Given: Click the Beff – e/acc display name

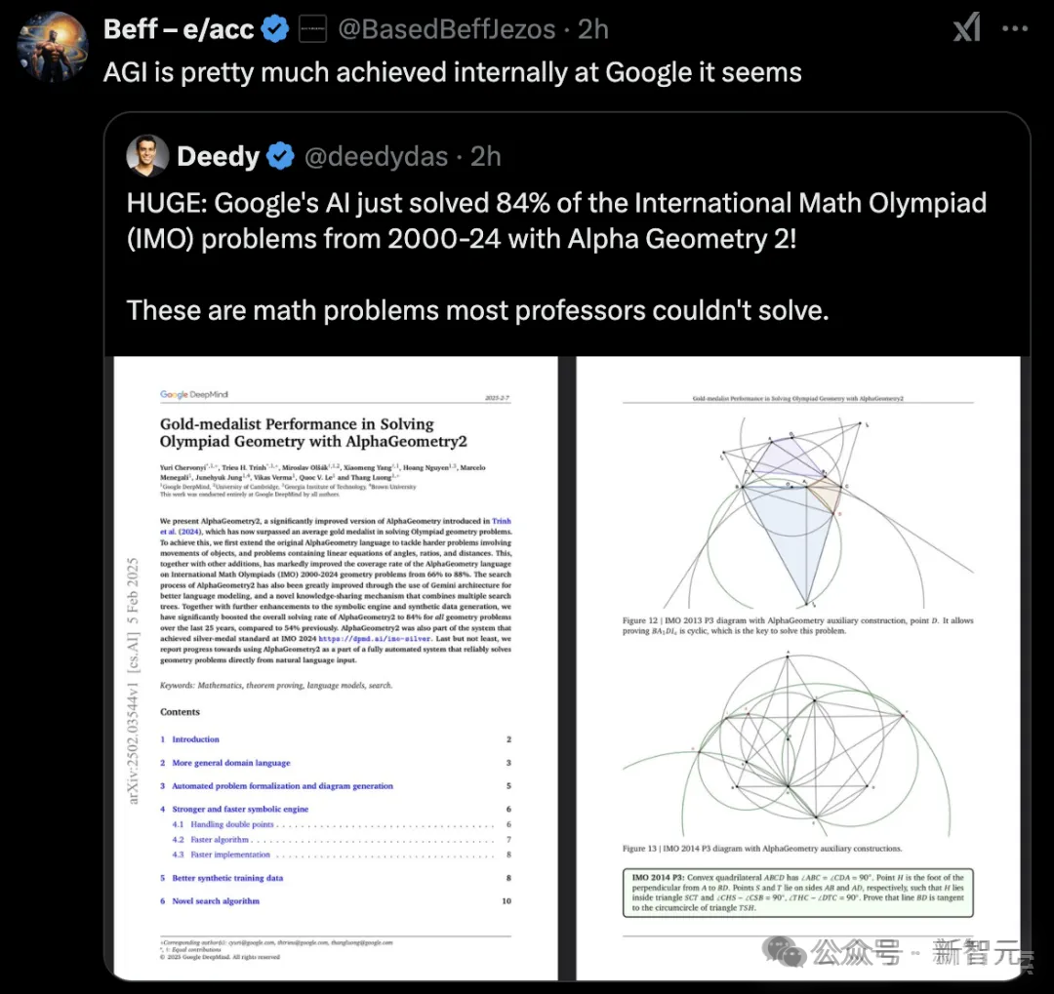Looking at the screenshot, I should pyautogui.click(x=179, y=29).
